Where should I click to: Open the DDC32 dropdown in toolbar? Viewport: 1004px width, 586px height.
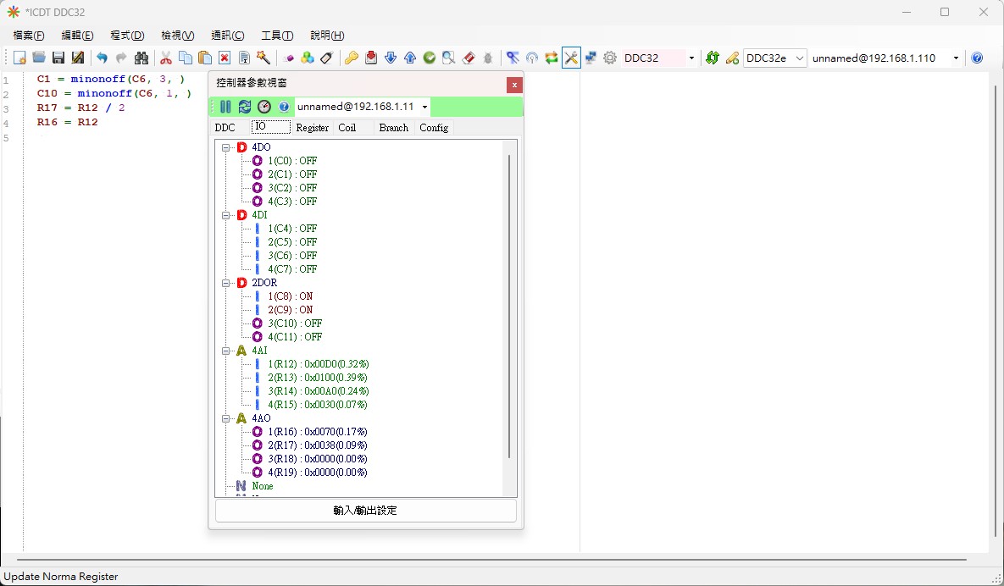(691, 58)
